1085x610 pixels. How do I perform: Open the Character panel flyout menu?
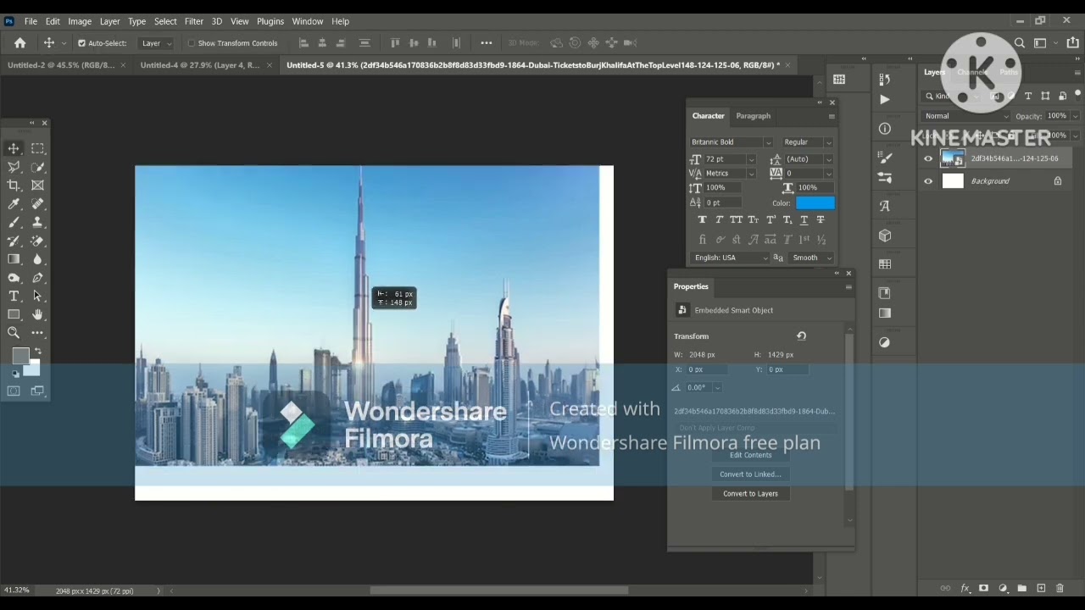832,116
